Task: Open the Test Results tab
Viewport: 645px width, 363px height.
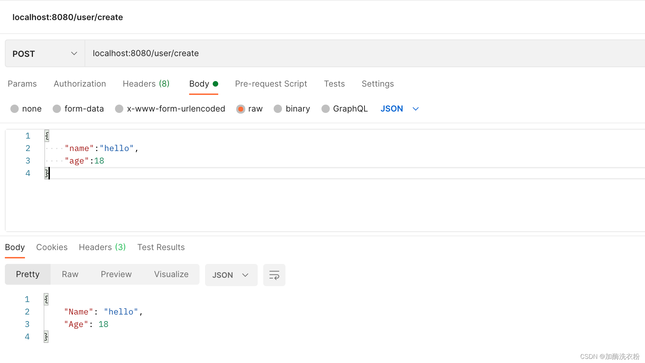Action: click(161, 247)
